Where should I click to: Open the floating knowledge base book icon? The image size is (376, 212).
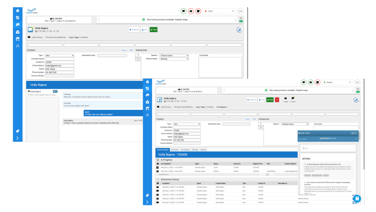(x=358, y=198)
